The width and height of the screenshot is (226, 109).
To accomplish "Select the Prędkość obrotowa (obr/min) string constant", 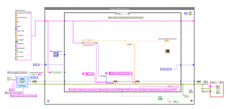I will (x=121, y=73).
